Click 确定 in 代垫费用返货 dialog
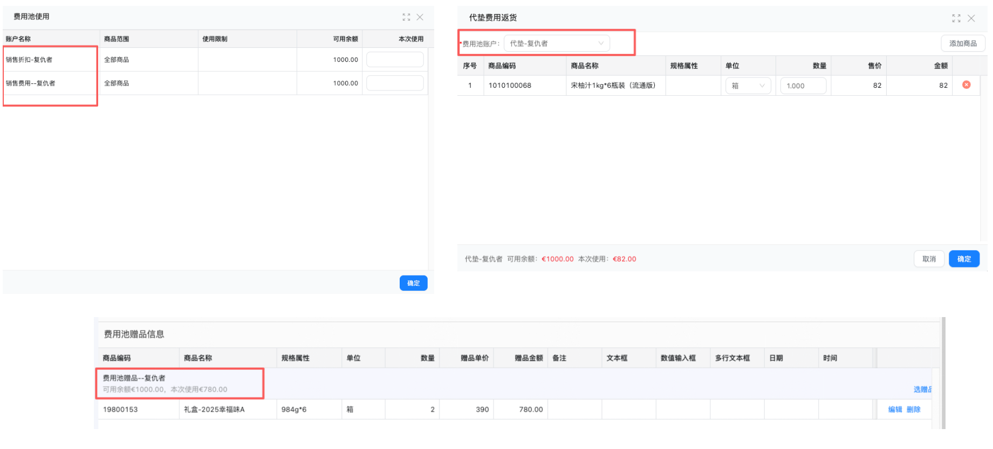Viewport: 993px width, 449px height. point(964,259)
